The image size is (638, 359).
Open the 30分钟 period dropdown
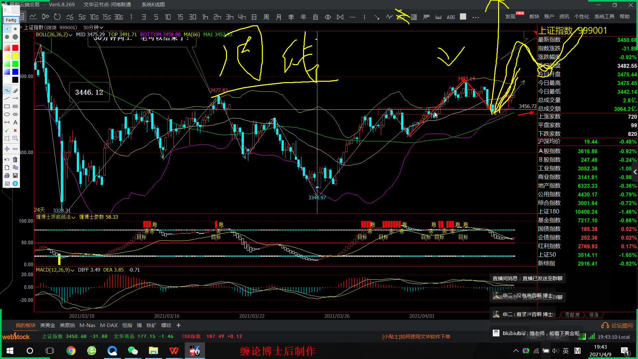pyautogui.click(x=93, y=27)
